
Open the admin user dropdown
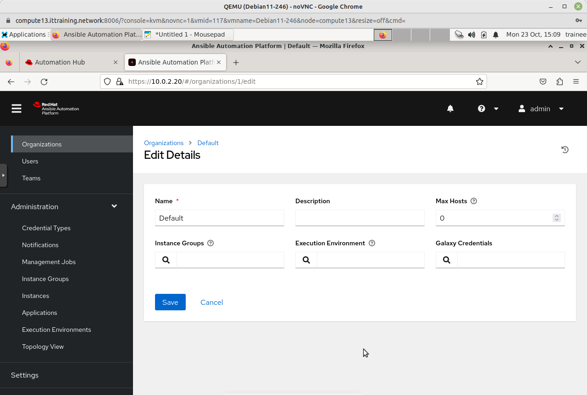tap(541, 108)
